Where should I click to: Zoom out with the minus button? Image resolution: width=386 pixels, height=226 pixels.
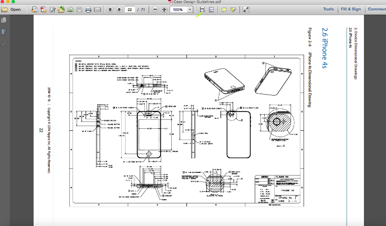click(155, 9)
